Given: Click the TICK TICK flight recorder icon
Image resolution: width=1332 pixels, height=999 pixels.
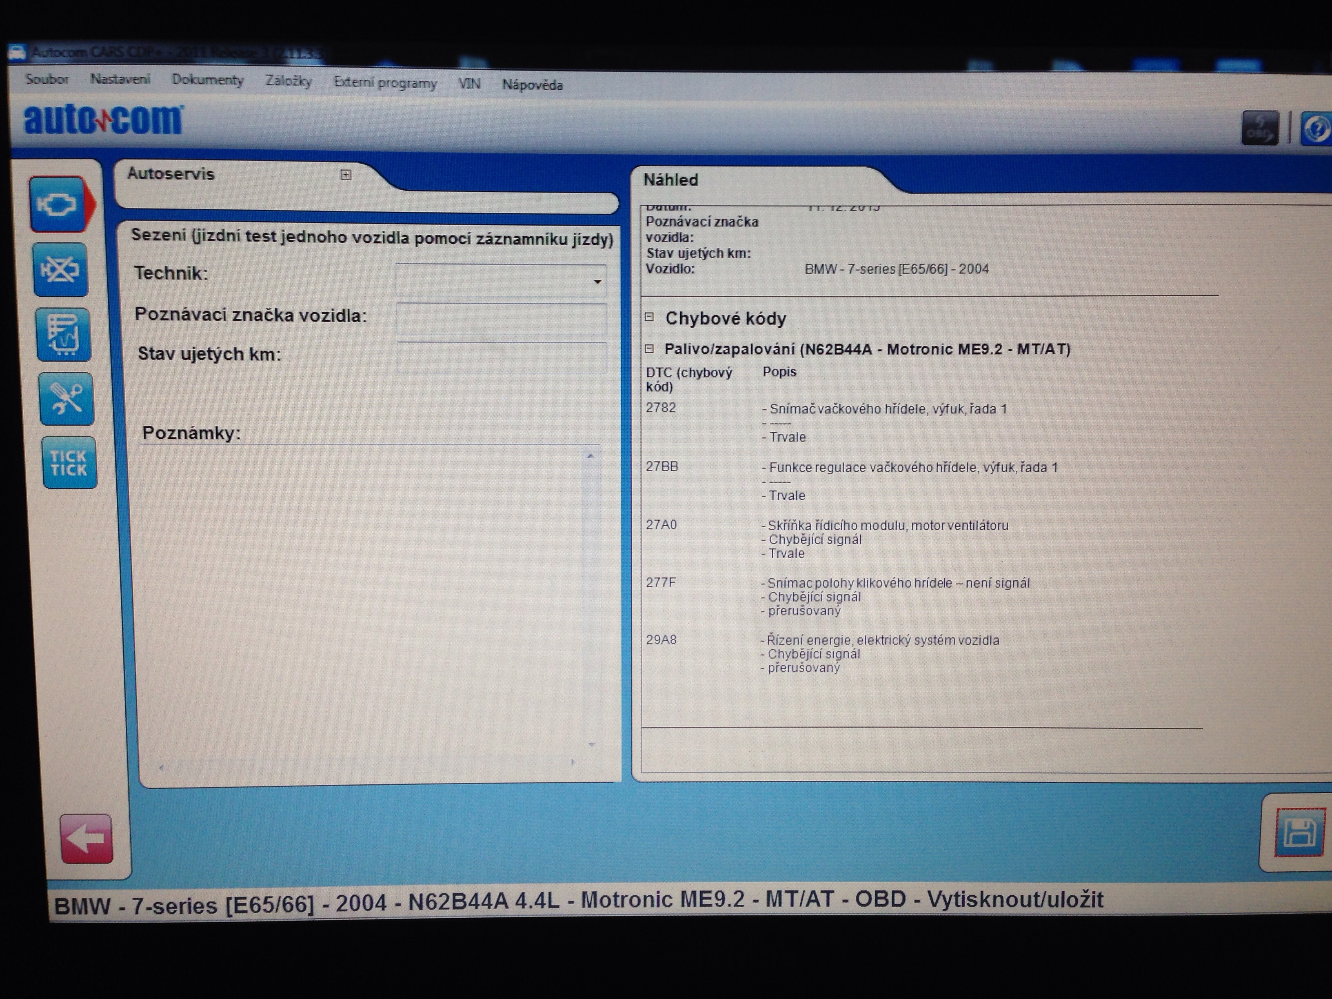Looking at the screenshot, I should (69, 462).
